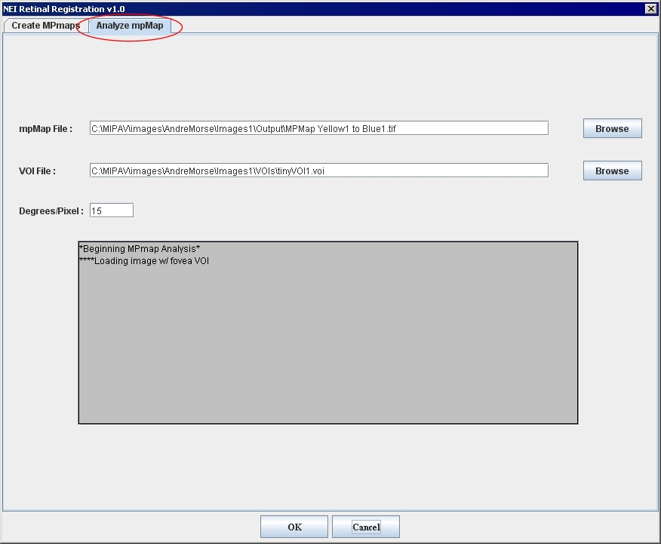Viewport: 661px width, 544px height.
Task: Click the 'mpMap File :' label
Action: pyautogui.click(x=45, y=129)
